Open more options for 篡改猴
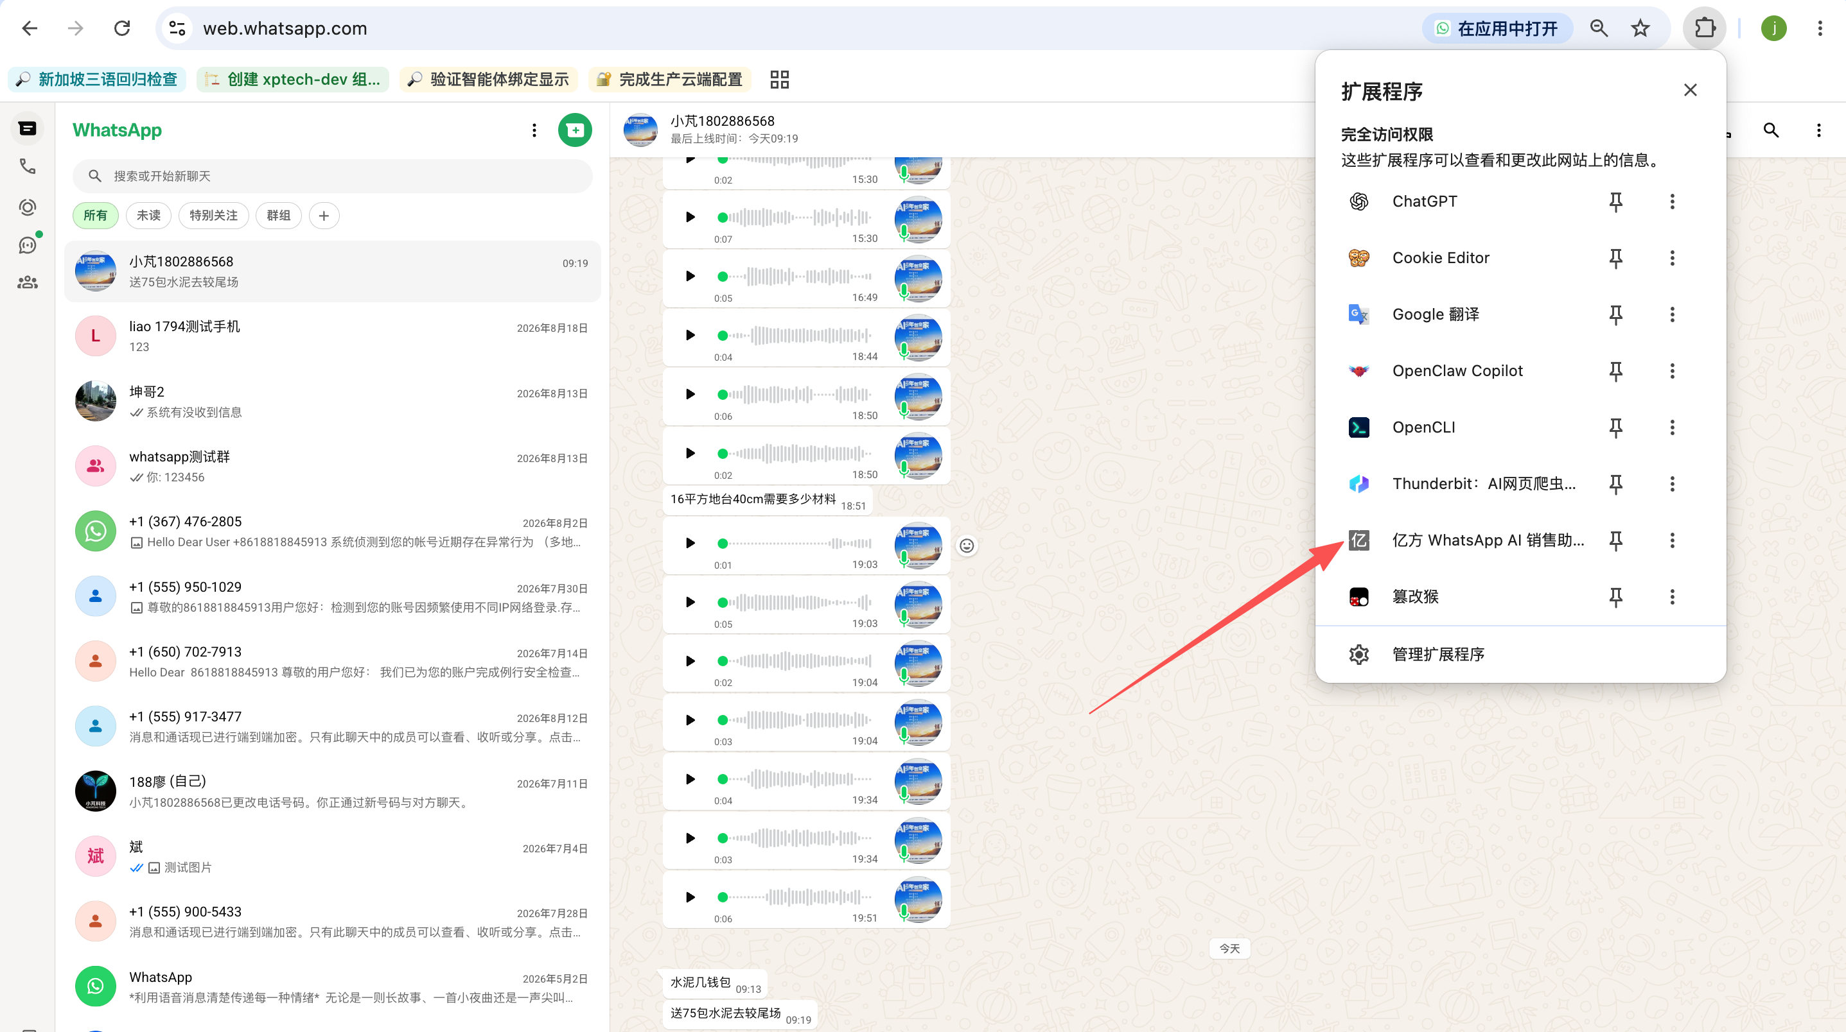 [x=1672, y=598]
